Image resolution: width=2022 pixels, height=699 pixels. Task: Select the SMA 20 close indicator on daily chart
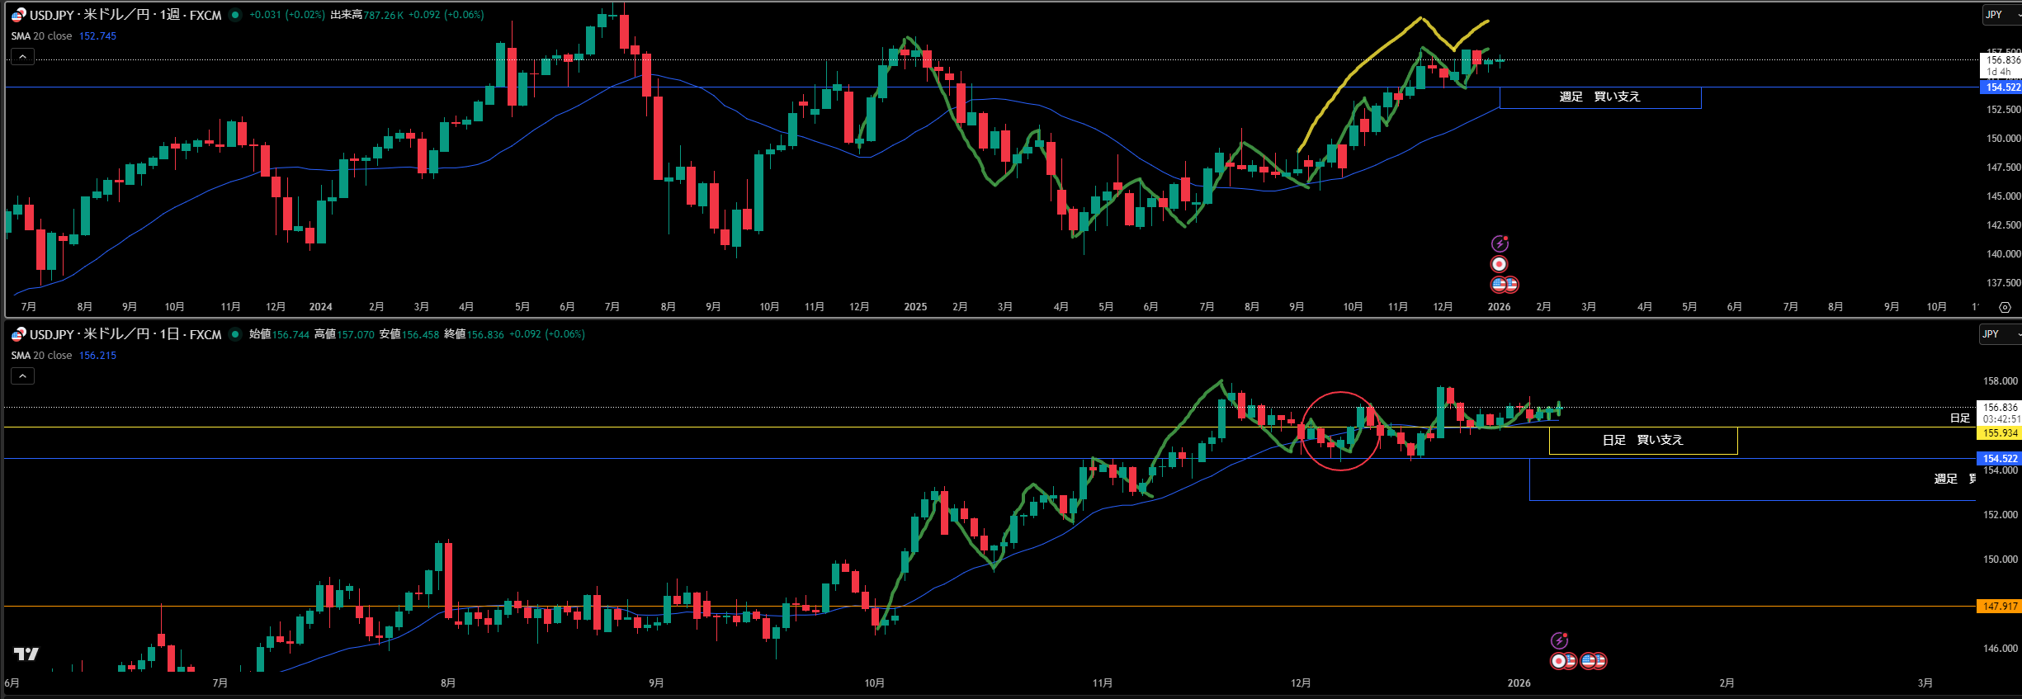[42, 356]
